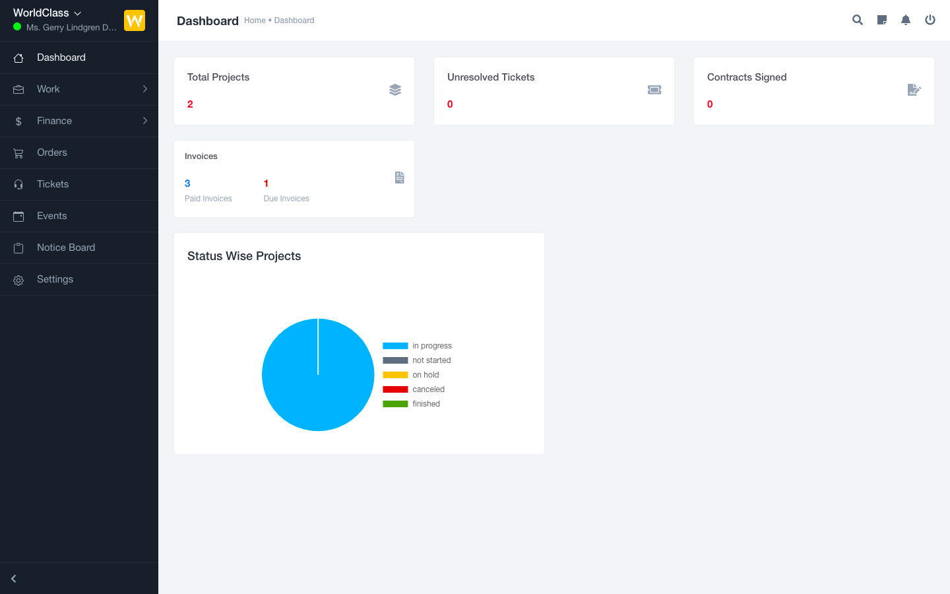The width and height of the screenshot is (950, 594).
Task: Open the Paid Invoices count link
Action: [187, 183]
